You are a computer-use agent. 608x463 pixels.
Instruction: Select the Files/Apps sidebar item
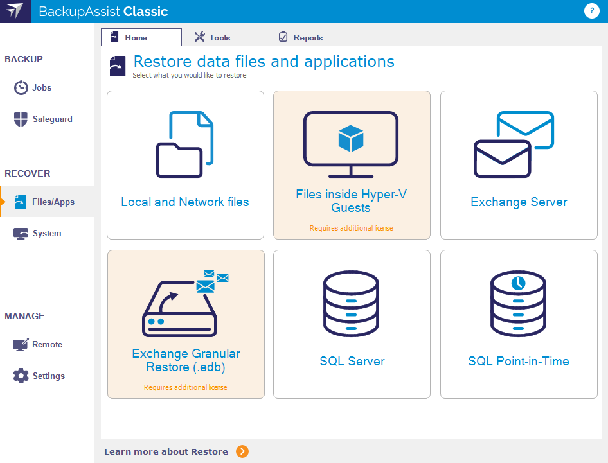[53, 202]
